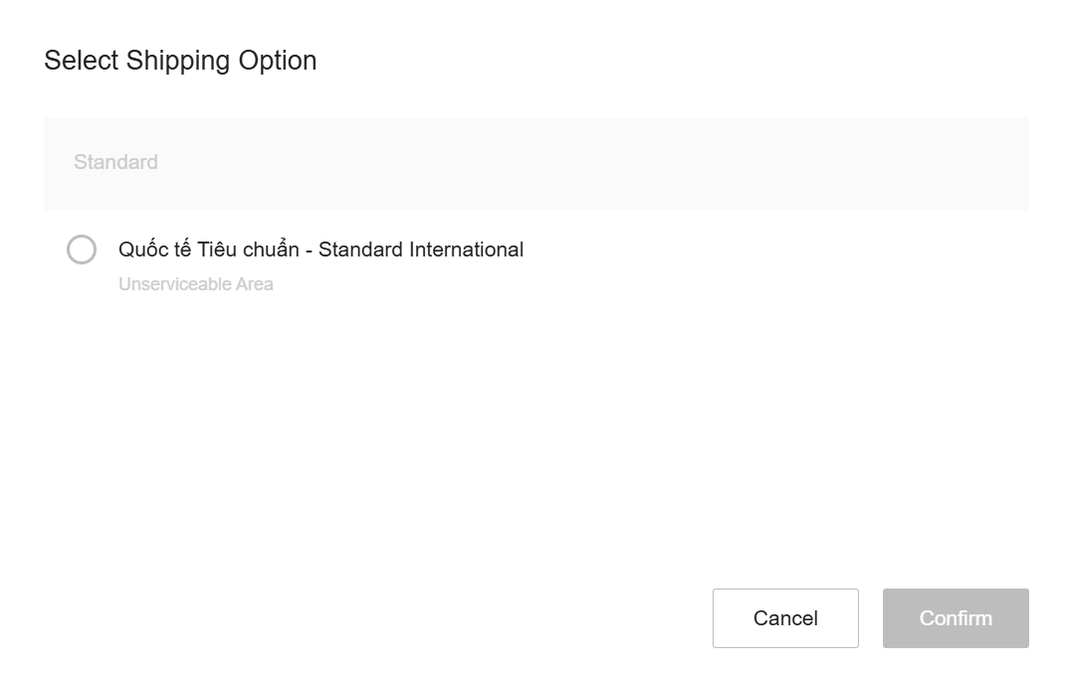Click the 'Select Shipping Option' dialog title
1070x674 pixels.
point(180,61)
